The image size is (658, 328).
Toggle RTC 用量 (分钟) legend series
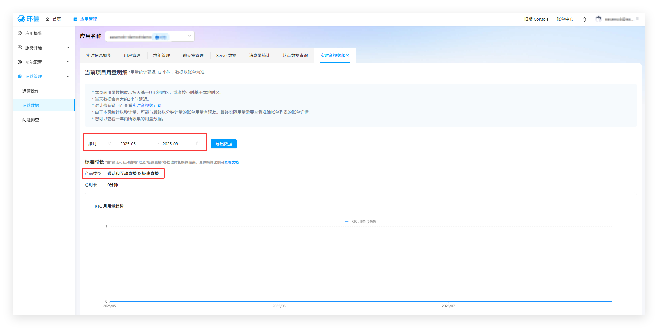tap(360, 221)
